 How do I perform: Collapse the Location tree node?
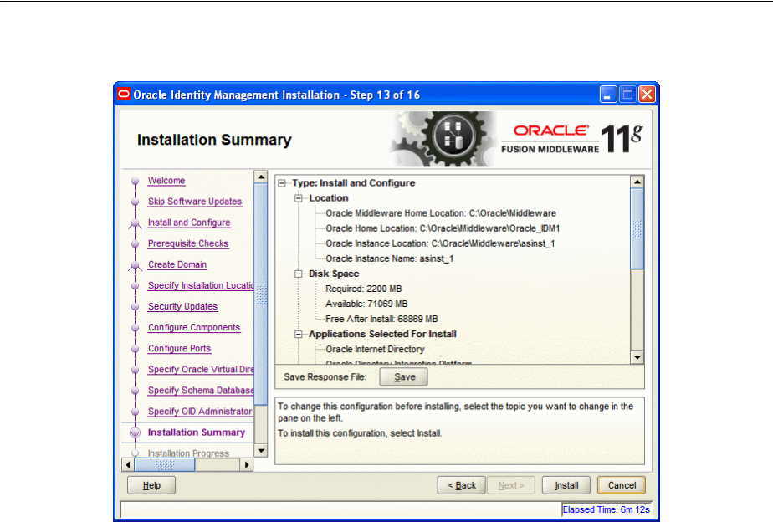[299, 198]
